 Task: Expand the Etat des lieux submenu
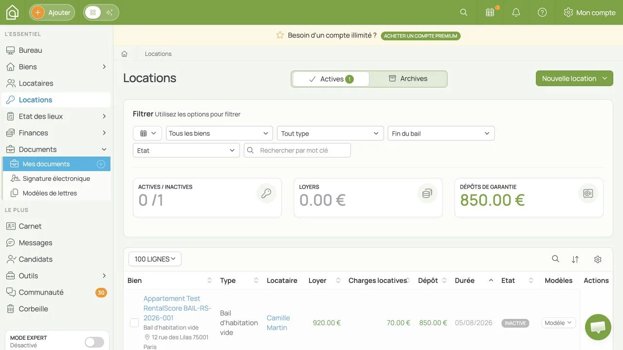click(104, 117)
